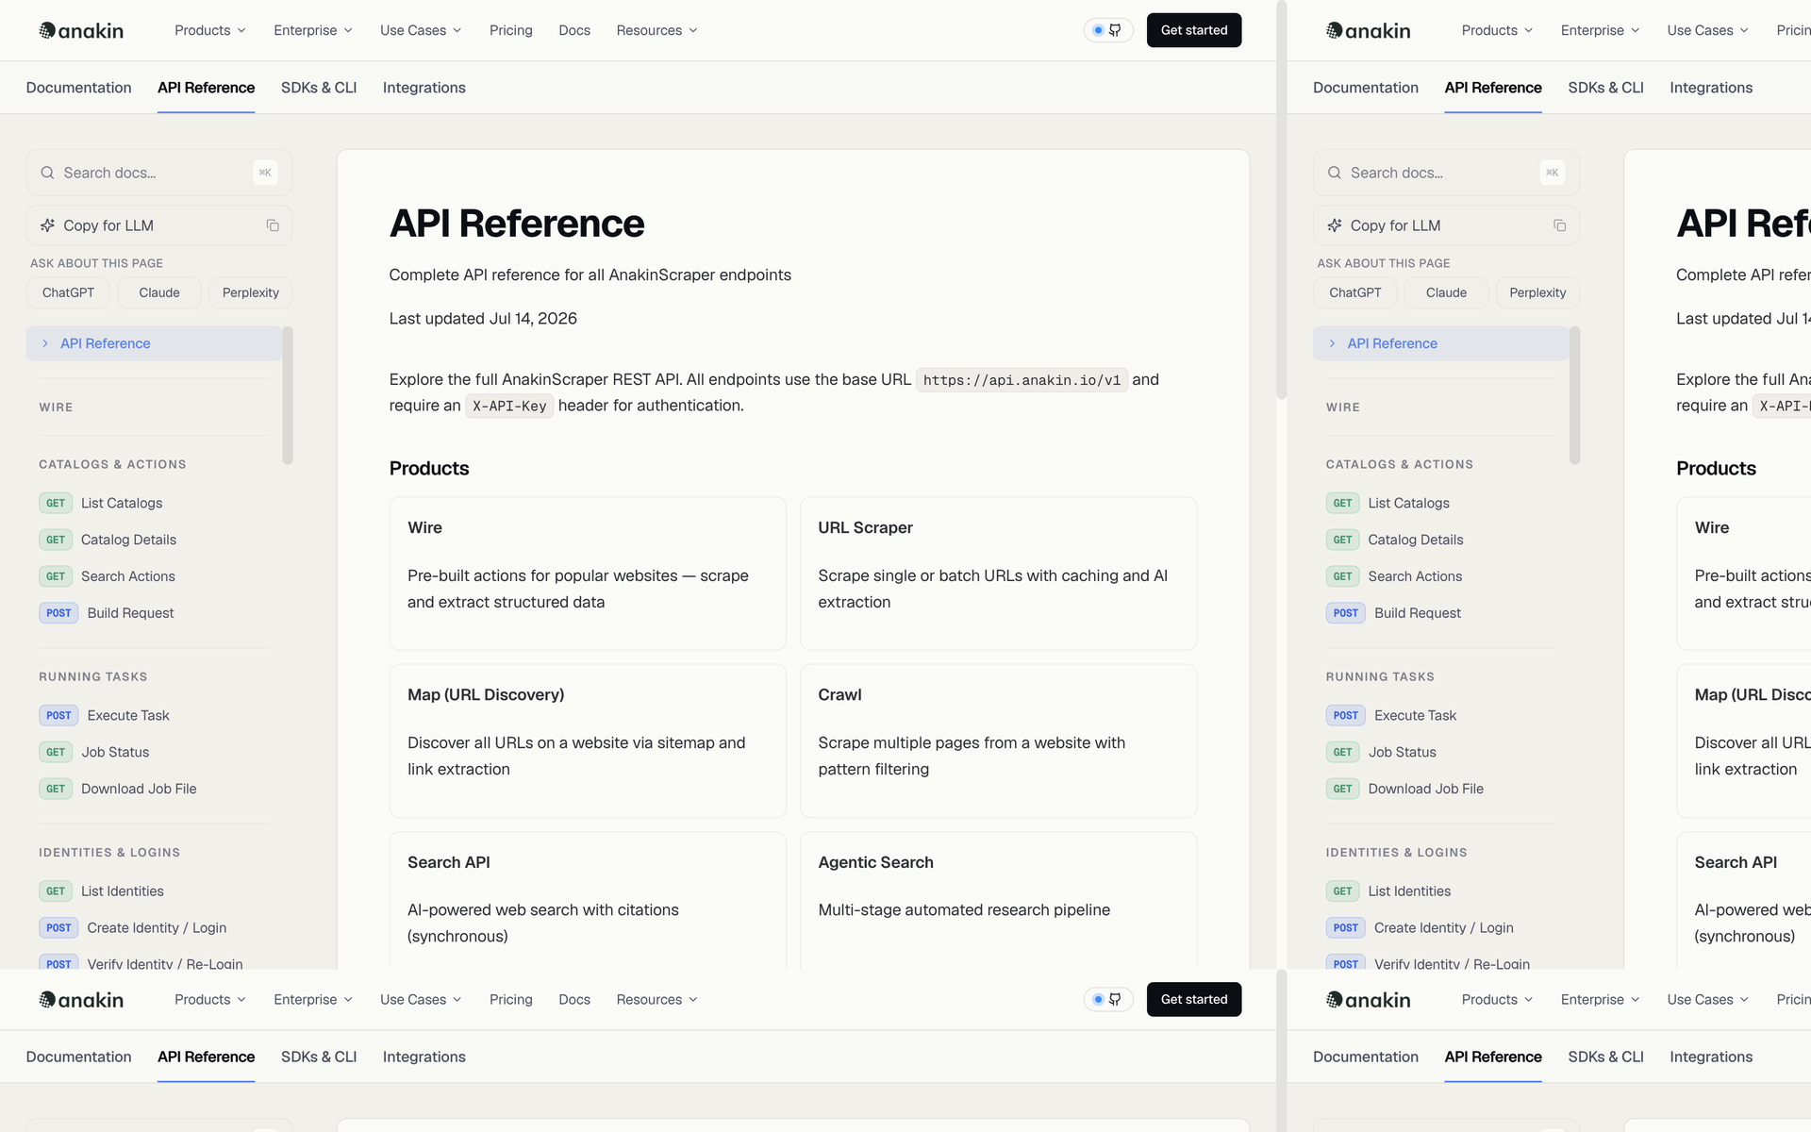Open the URL Scraper product card
The image size is (1811, 1132).
tap(998, 574)
